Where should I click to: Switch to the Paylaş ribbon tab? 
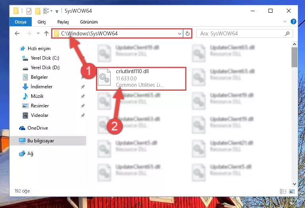coord(63,22)
